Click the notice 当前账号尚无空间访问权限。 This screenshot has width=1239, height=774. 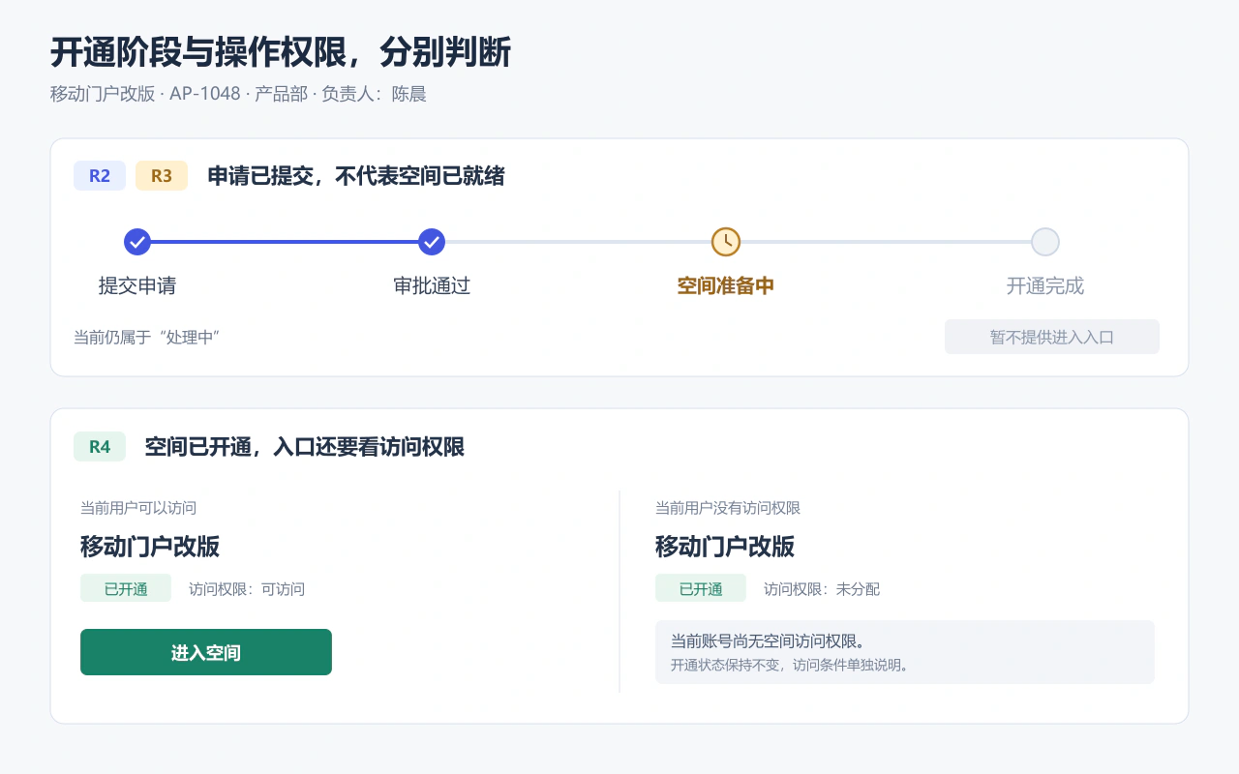768,641
